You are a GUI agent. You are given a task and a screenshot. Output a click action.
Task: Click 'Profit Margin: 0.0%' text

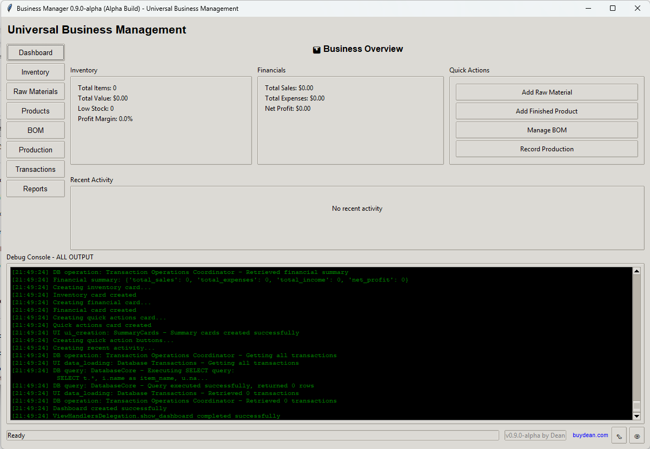(105, 118)
